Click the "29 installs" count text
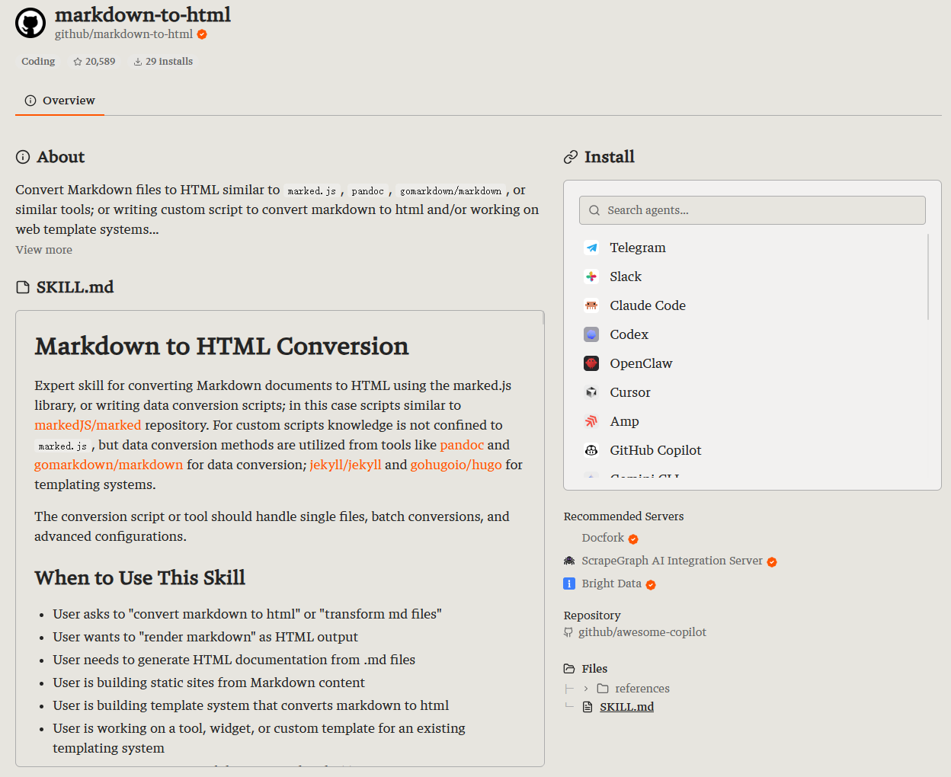The image size is (951, 777). [x=169, y=62]
